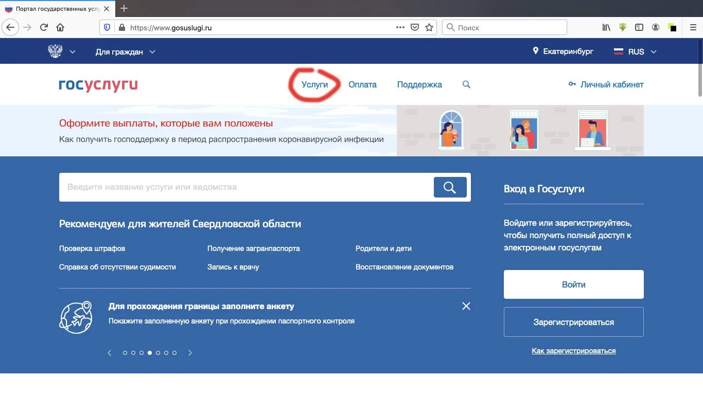Open the Услуги menu item
The image size is (703, 395).
click(x=314, y=85)
